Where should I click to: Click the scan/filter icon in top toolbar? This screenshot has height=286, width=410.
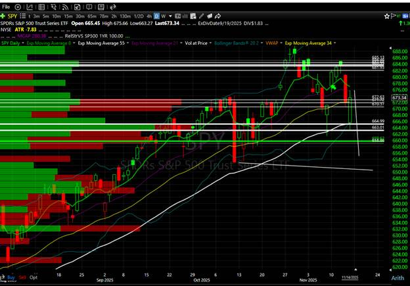(54, 7)
